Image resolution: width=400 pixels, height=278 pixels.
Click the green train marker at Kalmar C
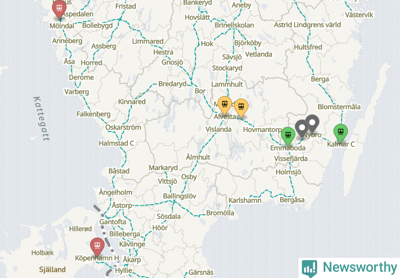coord(340,133)
